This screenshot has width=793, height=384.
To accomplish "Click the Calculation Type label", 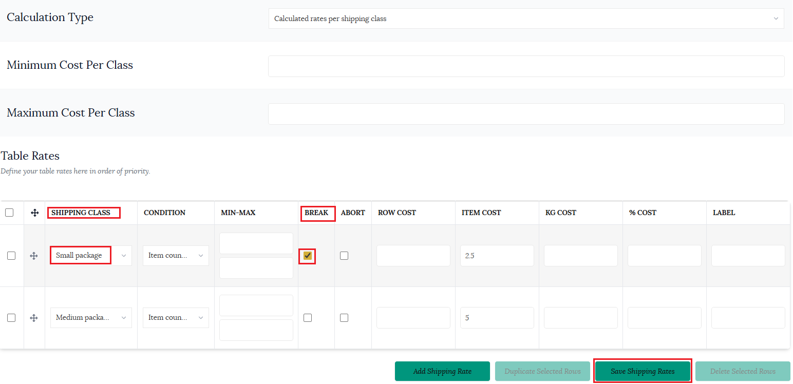I will tap(50, 17).
